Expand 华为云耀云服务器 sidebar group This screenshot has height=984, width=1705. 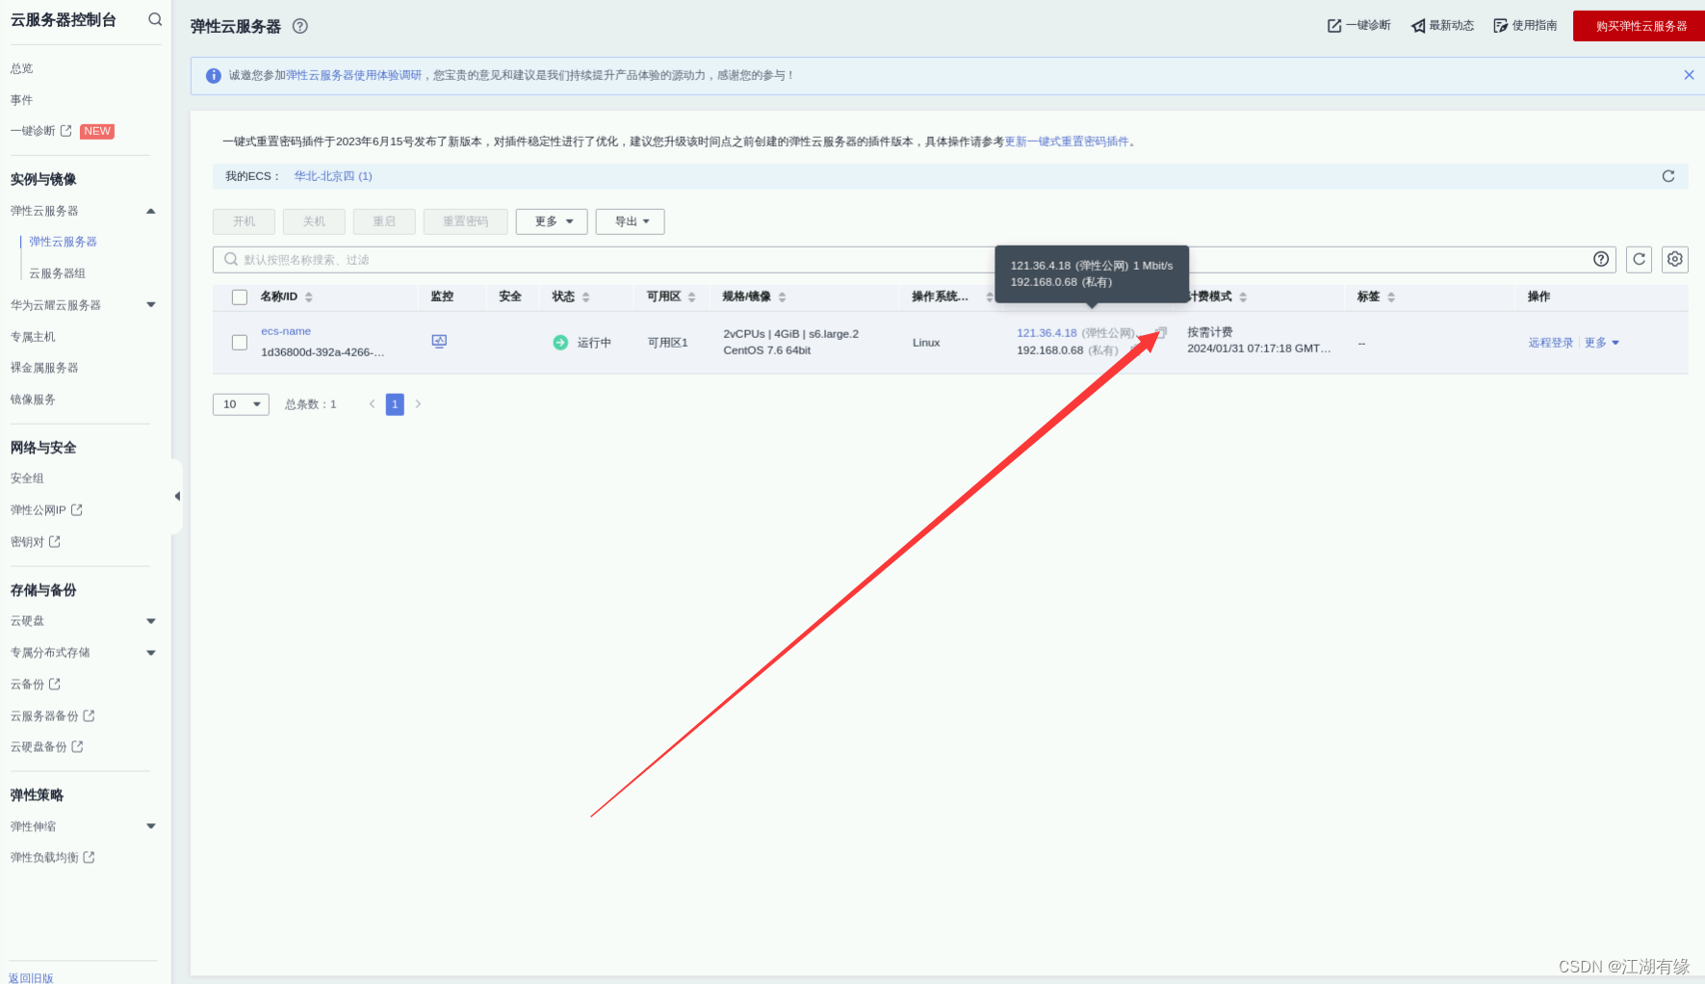(151, 305)
